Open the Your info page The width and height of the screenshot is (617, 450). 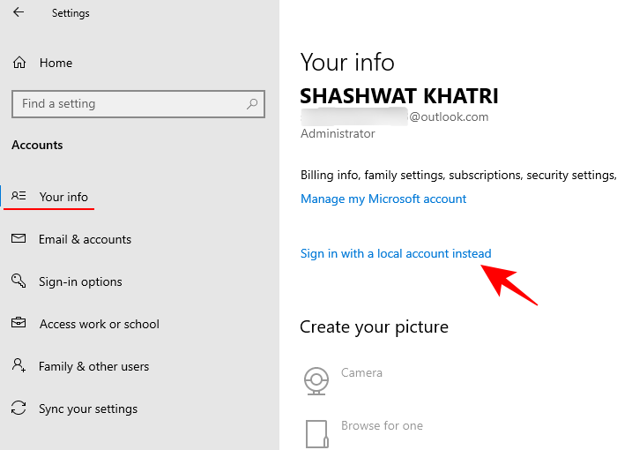click(63, 197)
